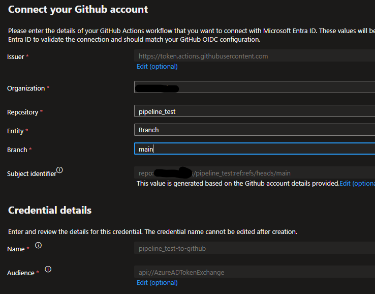The width and height of the screenshot is (375, 294).
Task: Click the Subject identifier info icon
Action: (x=59, y=170)
